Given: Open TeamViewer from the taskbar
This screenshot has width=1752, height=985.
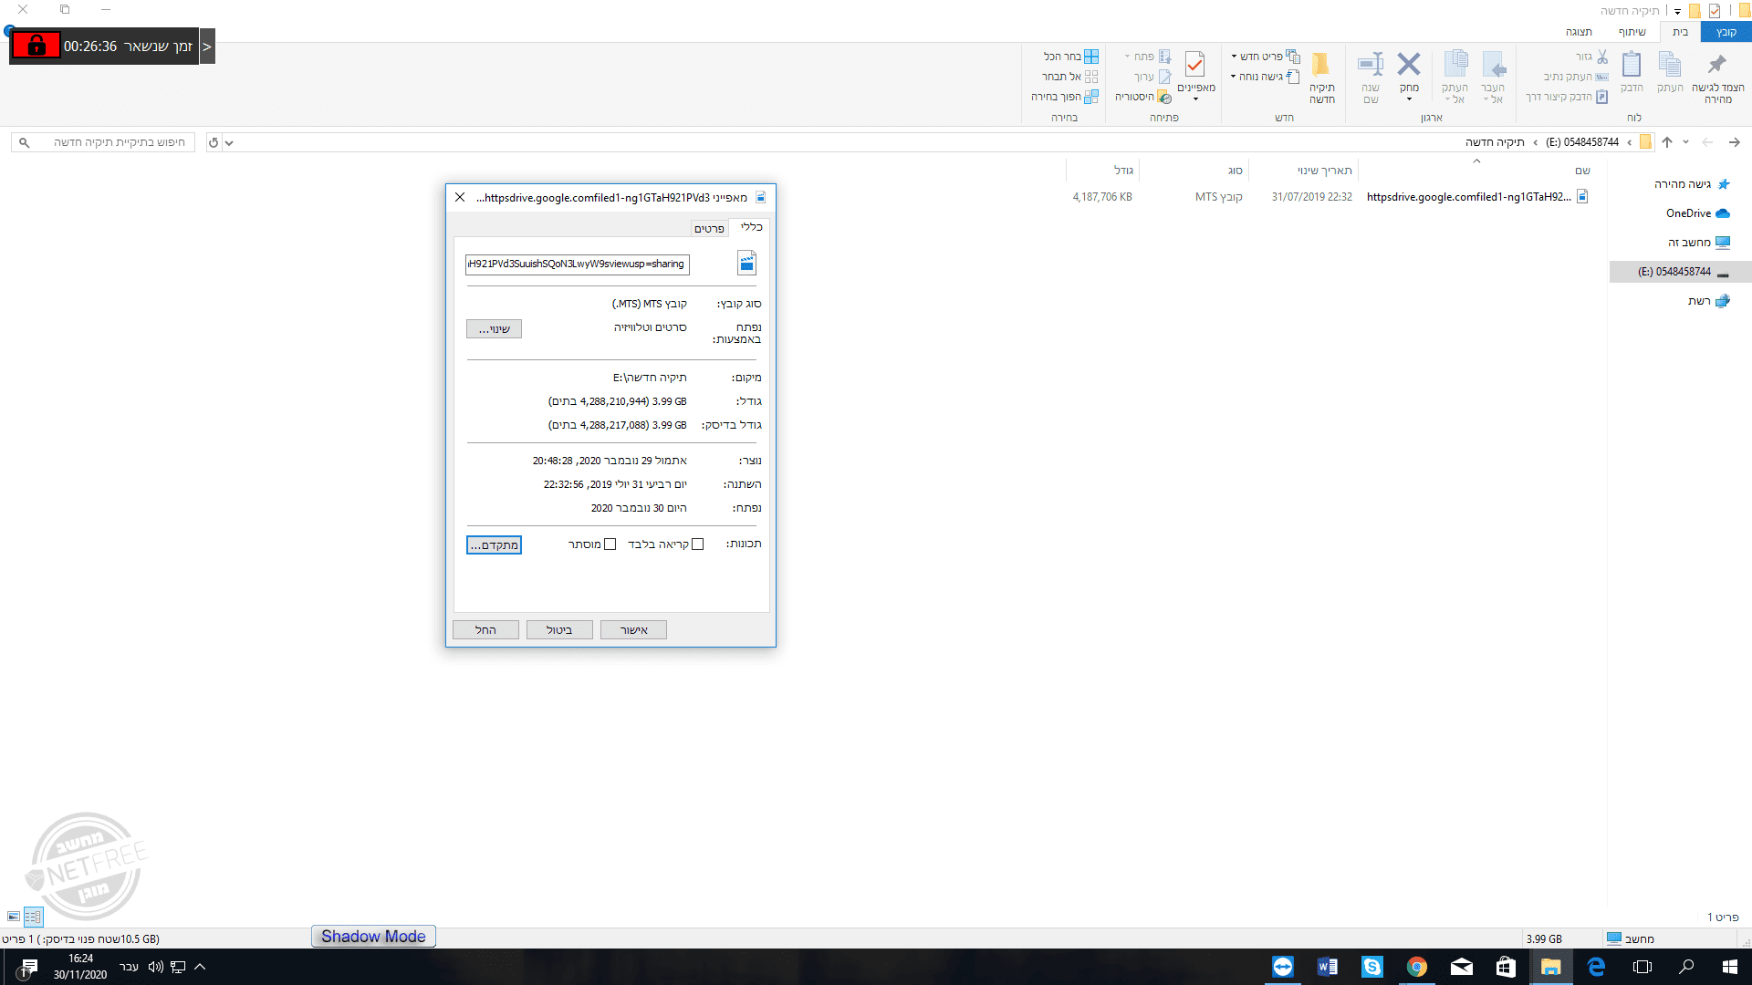Looking at the screenshot, I should point(1282,967).
